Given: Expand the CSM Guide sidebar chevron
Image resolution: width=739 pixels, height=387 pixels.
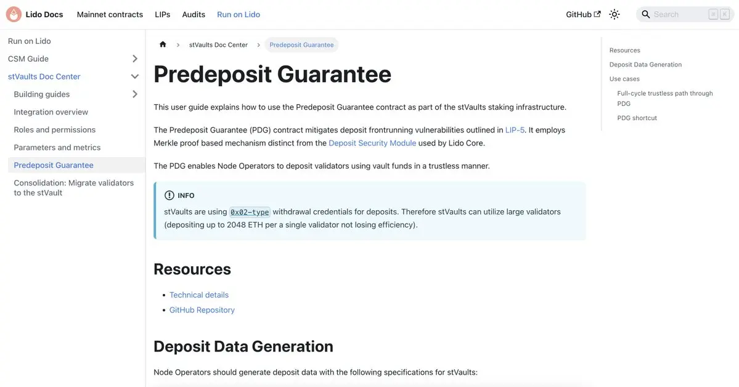Looking at the screenshot, I should (135, 59).
